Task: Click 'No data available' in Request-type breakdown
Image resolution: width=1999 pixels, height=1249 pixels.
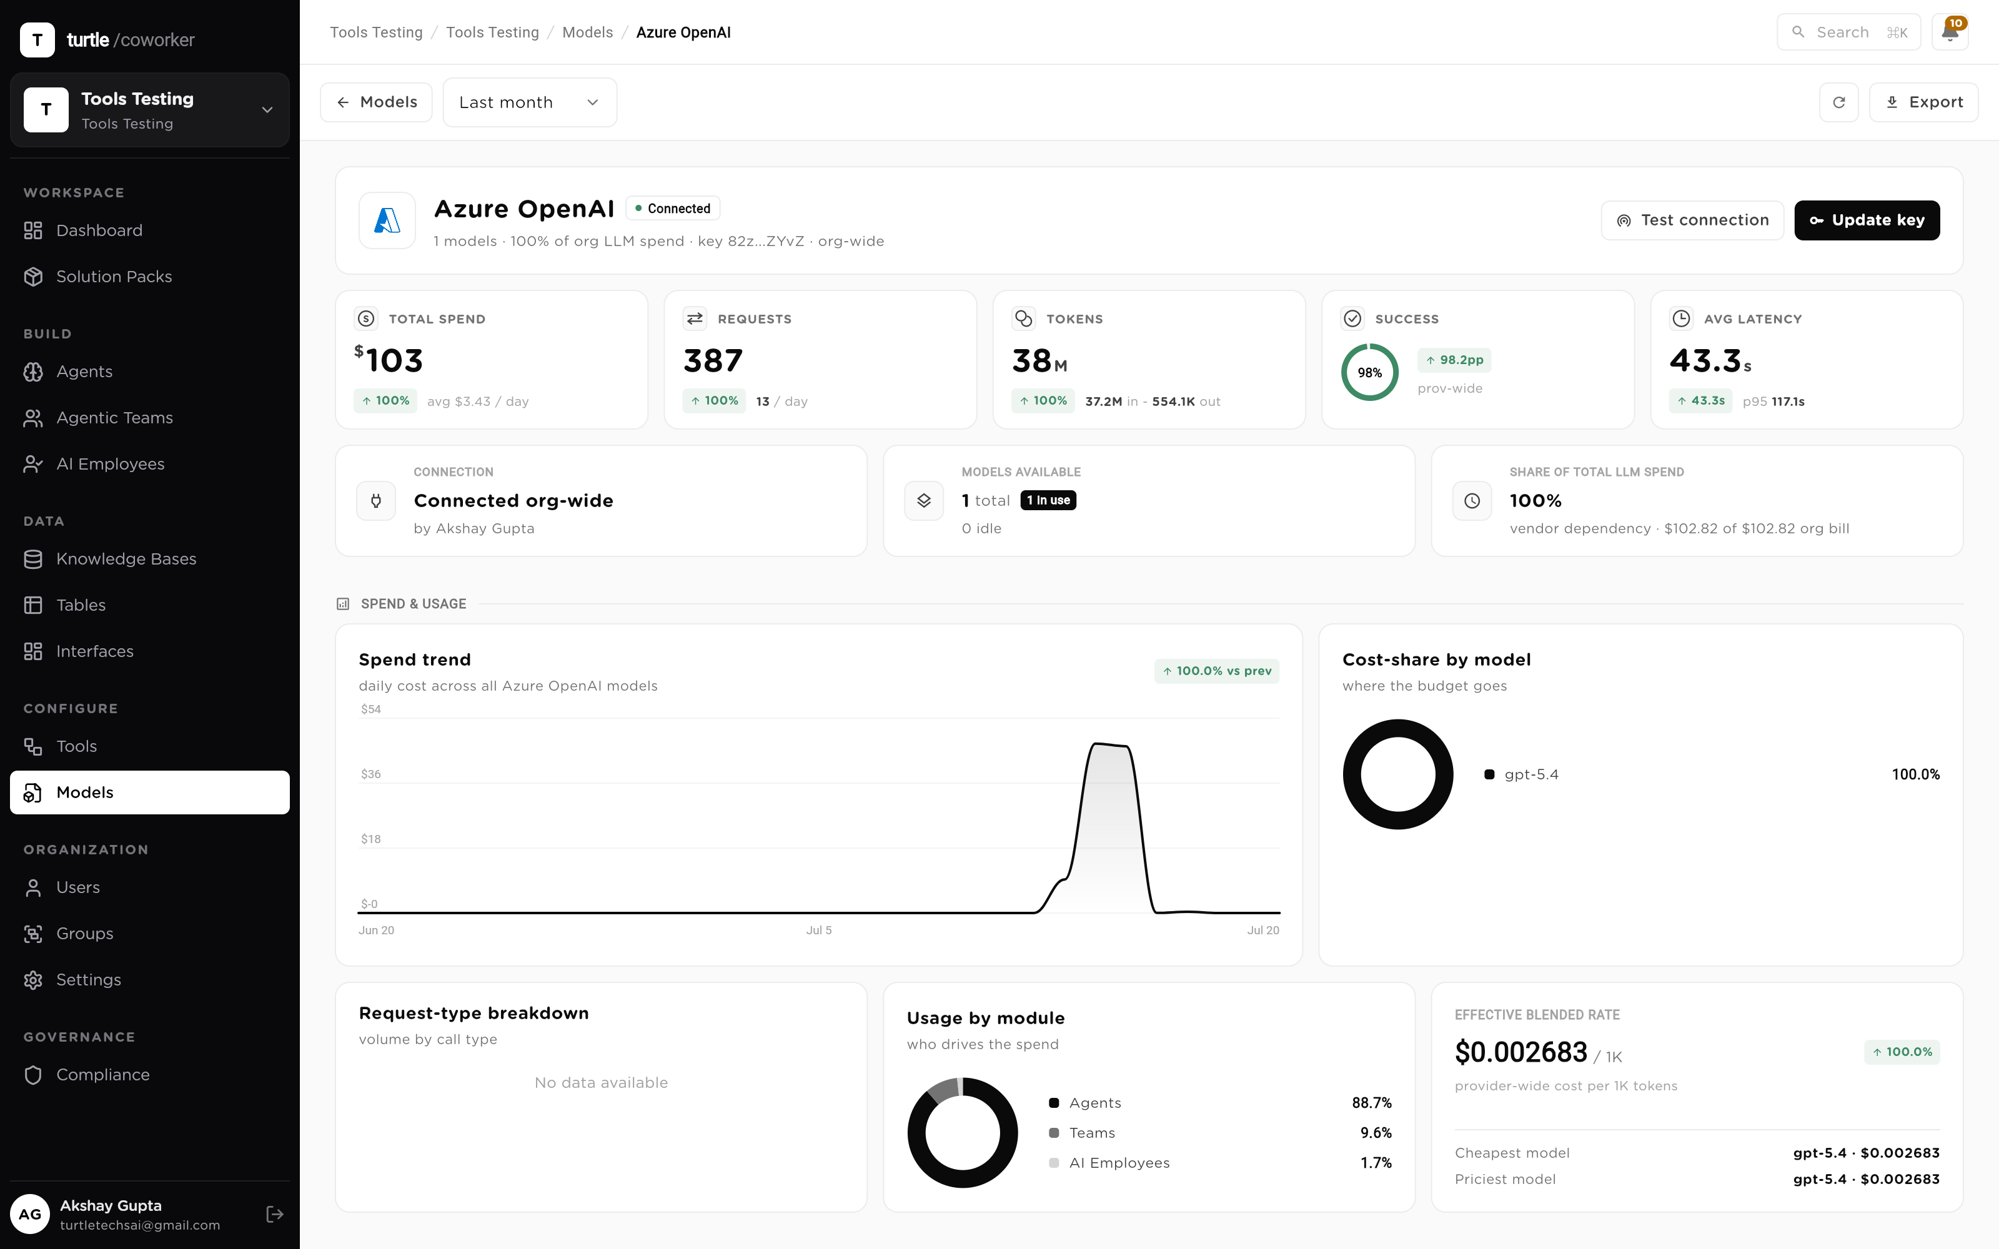Action: coord(600,1083)
